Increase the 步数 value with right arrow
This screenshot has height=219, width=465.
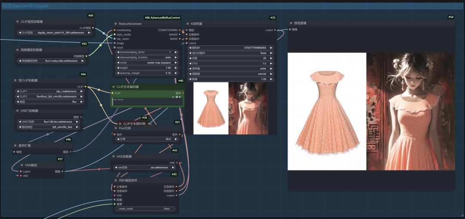(x=271, y=58)
